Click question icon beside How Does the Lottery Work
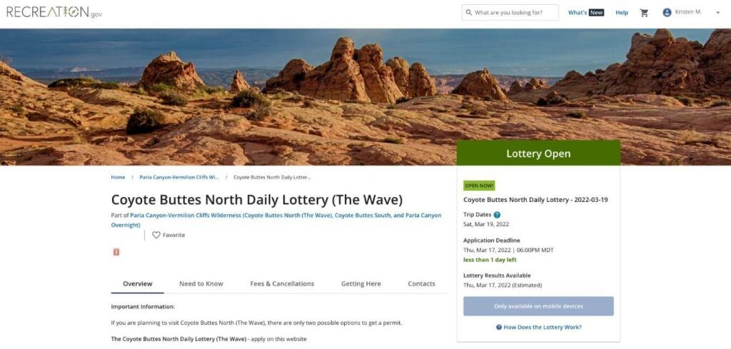This screenshot has height=349, width=731. pyautogui.click(x=499, y=327)
